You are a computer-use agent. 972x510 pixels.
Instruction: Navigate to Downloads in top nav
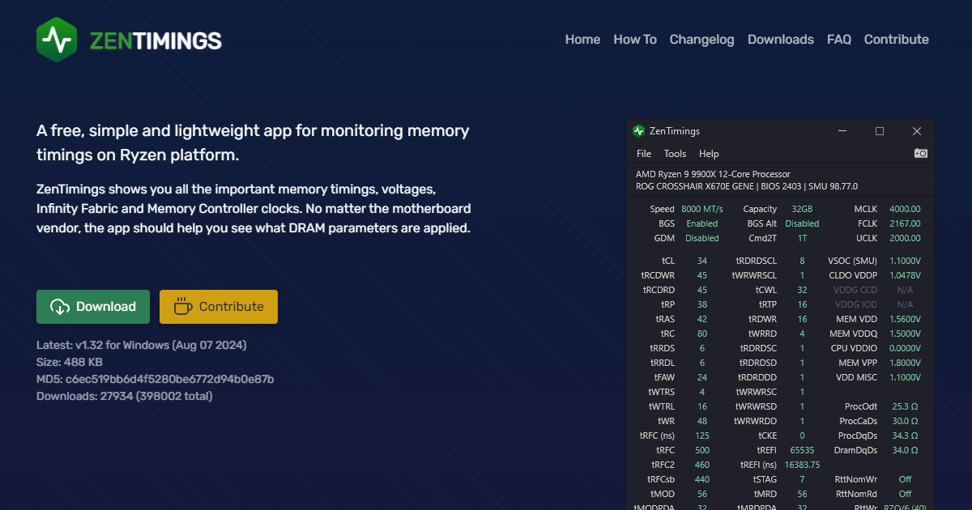pos(780,40)
